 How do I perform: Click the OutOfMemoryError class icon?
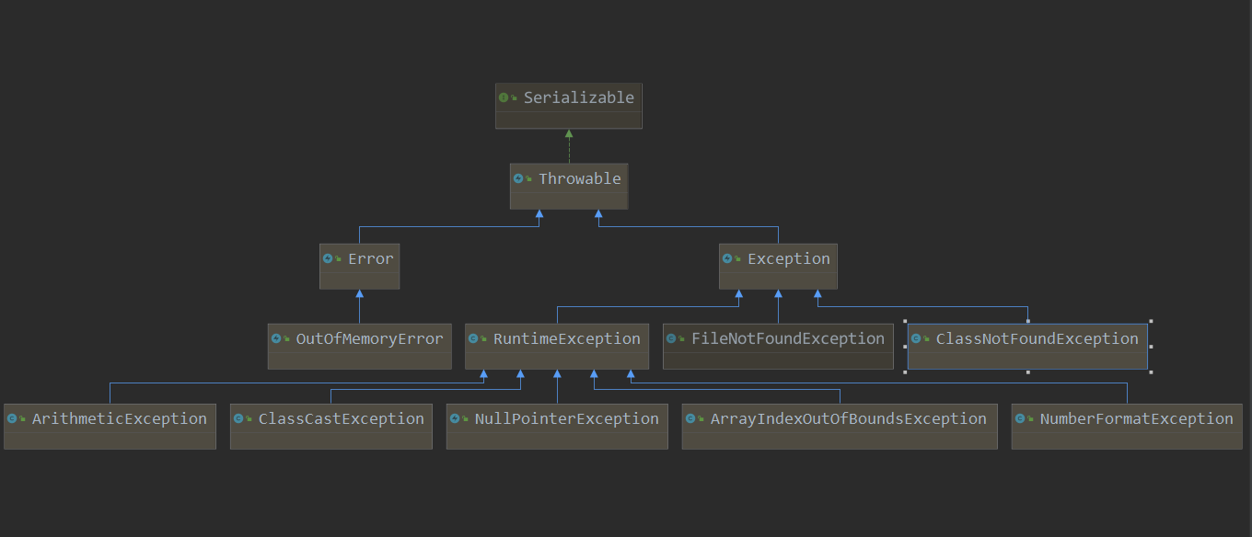(276, 339)
